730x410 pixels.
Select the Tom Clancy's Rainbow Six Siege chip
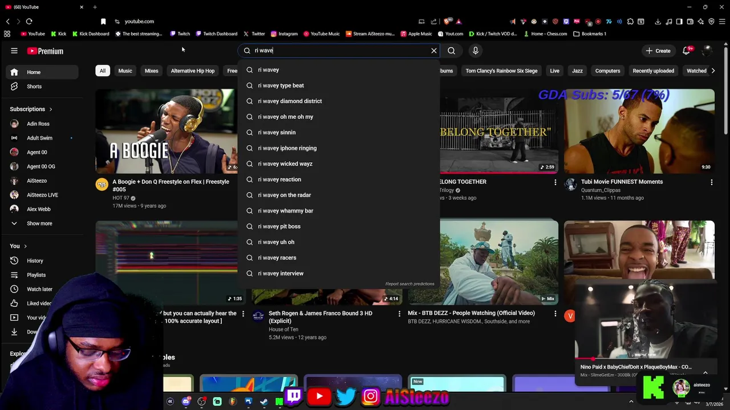(501, 71)
